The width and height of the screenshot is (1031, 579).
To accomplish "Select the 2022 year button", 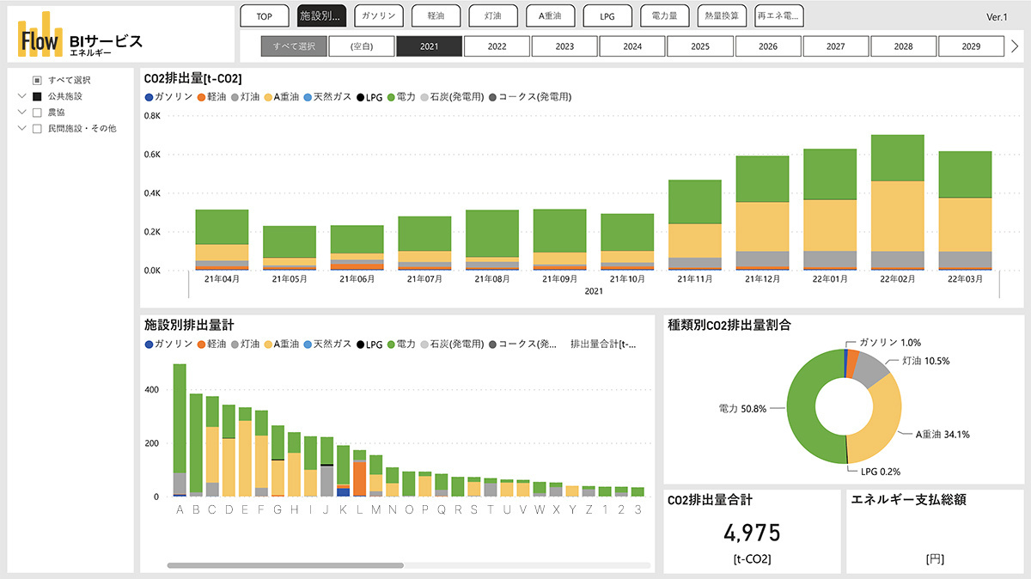I will pyautogui.click(x=497, y=46).
